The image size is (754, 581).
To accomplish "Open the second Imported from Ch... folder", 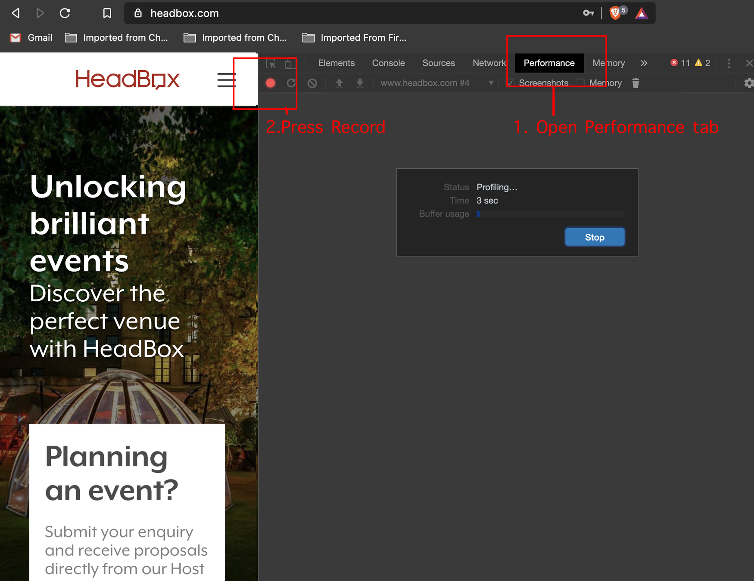I will tap(235, 38).
